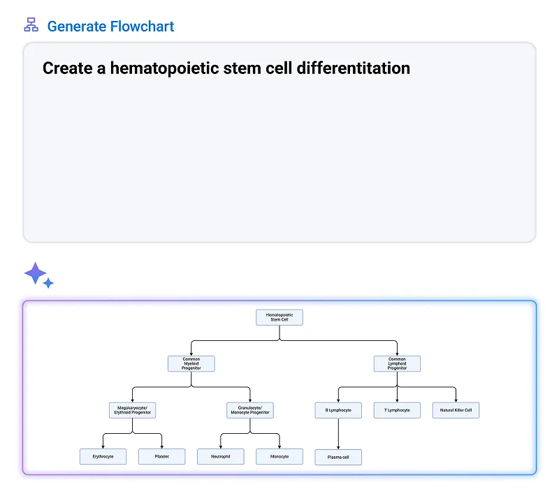The image size is (559, 489).
Task: Select the Hematopoietic Stem Cell root node
Action: click(279, 317)
